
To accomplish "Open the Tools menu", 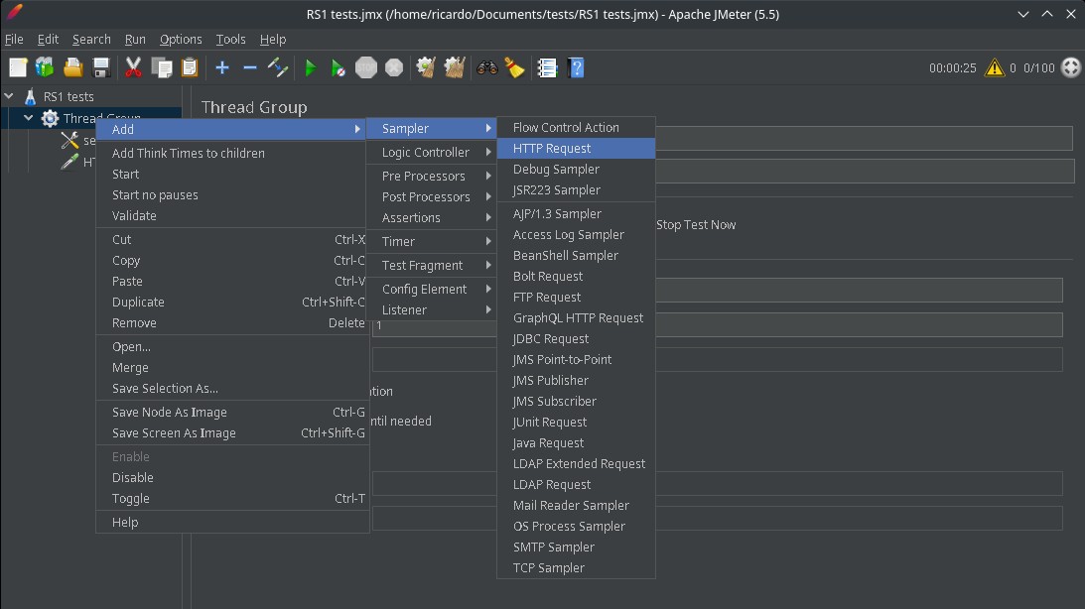I will [x=230, y=40].
